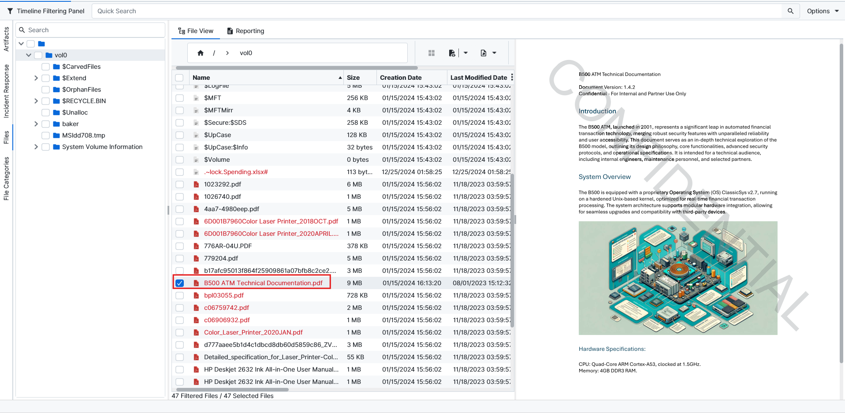This screenshot has width=845, height=413.
Task: Open the Artifacts side tab
Action: 6,39
